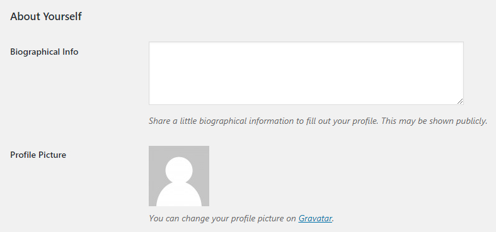Click the textarea resize grip icon

pyautogui.click(x=460, y=101)
